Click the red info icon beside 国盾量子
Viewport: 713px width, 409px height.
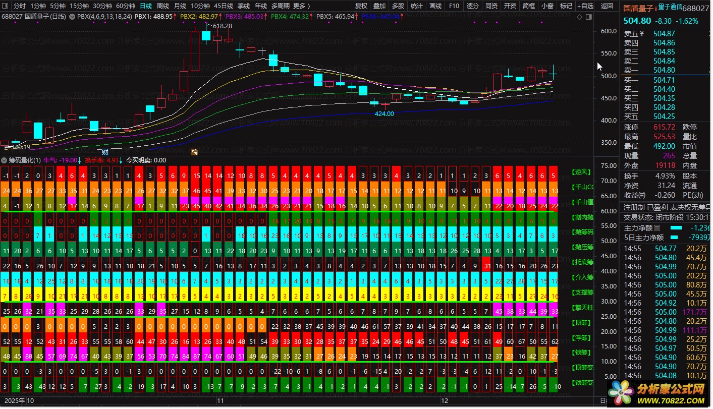(655, 8)
